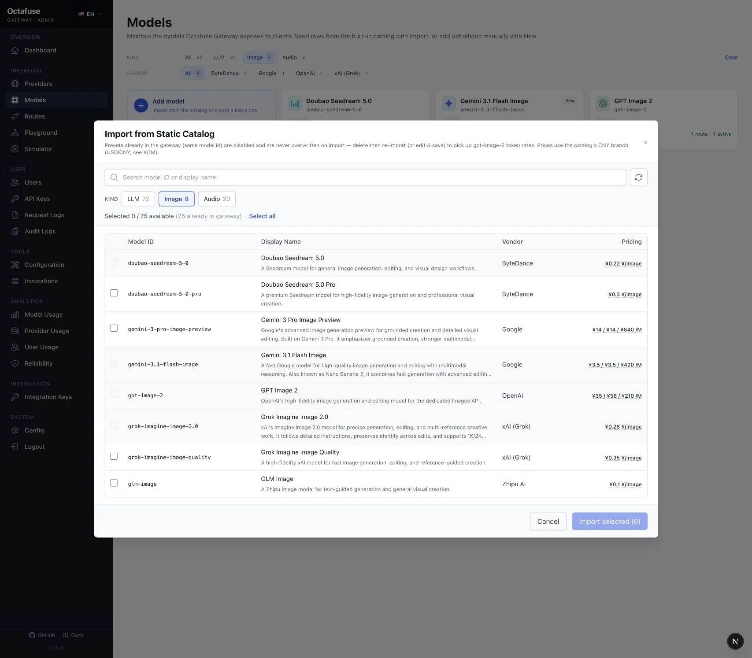Image resolution: width=752 pixels, height=658 pixels.
Task: Check the grok-imagine-image-quality row checkbox
Action: [x=114, y=457]
